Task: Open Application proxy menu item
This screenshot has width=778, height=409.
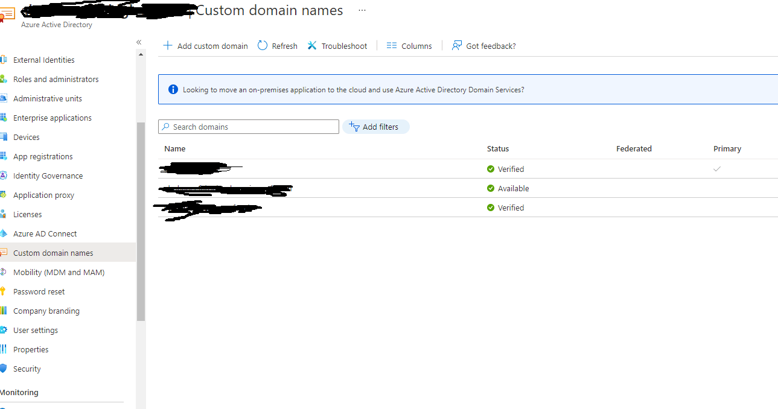Action: [44, 195]
